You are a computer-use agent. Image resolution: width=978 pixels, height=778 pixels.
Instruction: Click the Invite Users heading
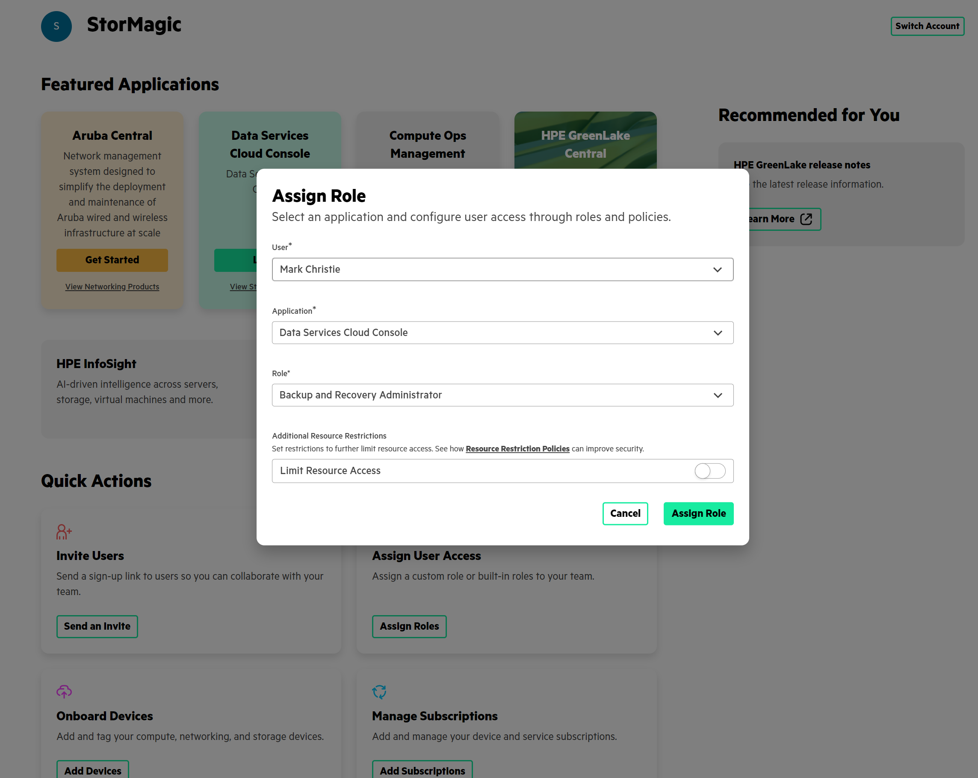[90, 555]
